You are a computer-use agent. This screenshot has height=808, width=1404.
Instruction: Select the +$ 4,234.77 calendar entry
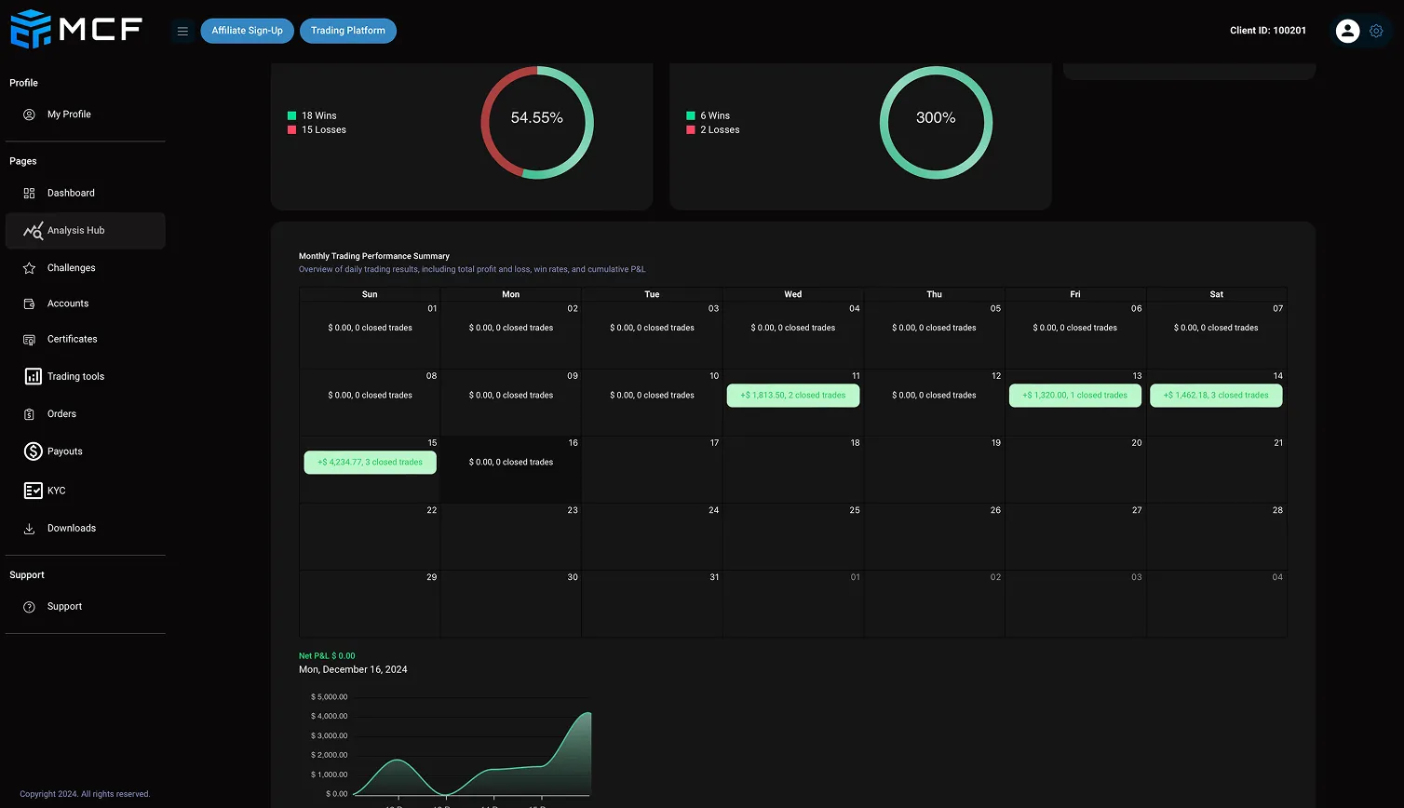click(370, 463)
